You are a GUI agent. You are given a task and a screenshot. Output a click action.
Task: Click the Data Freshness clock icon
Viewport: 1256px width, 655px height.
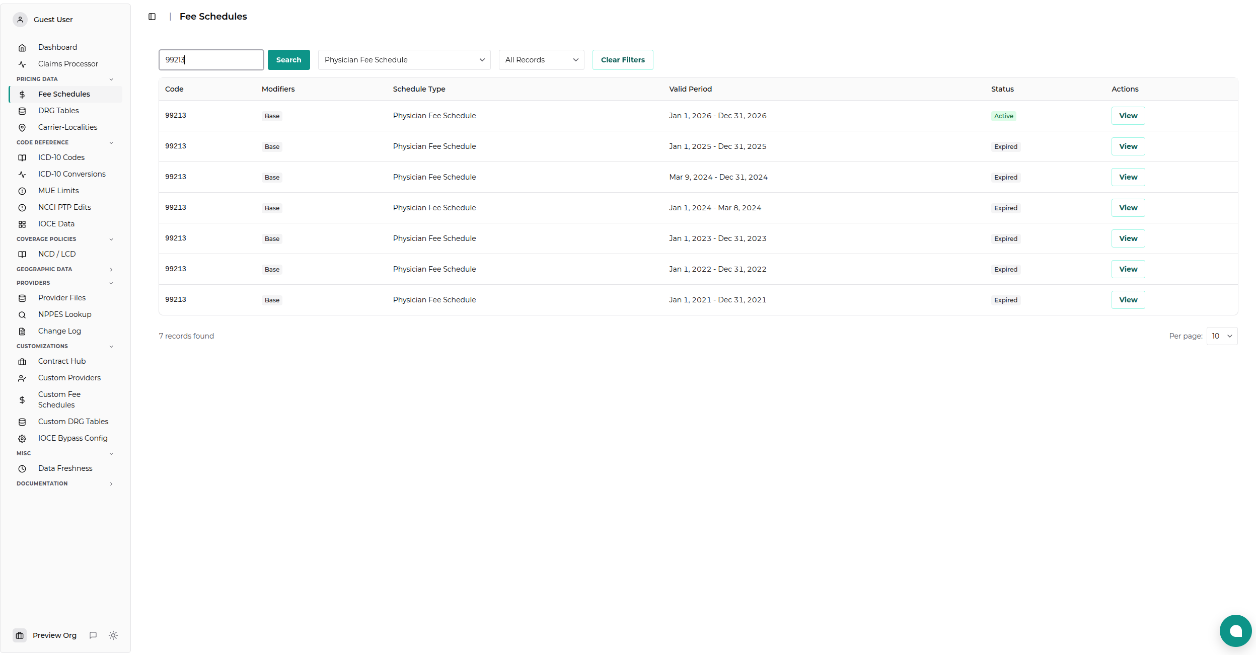22,469
